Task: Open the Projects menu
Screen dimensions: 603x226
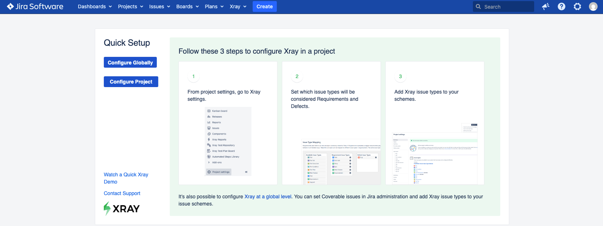Action: [131, 6]
